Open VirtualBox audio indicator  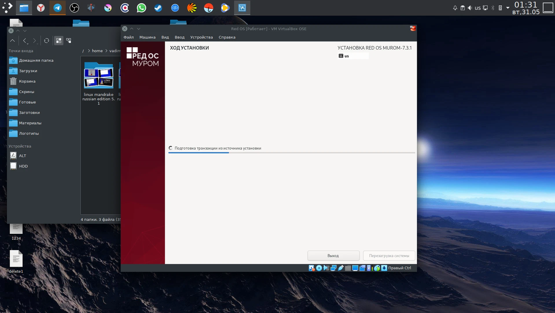pos(326,268)
